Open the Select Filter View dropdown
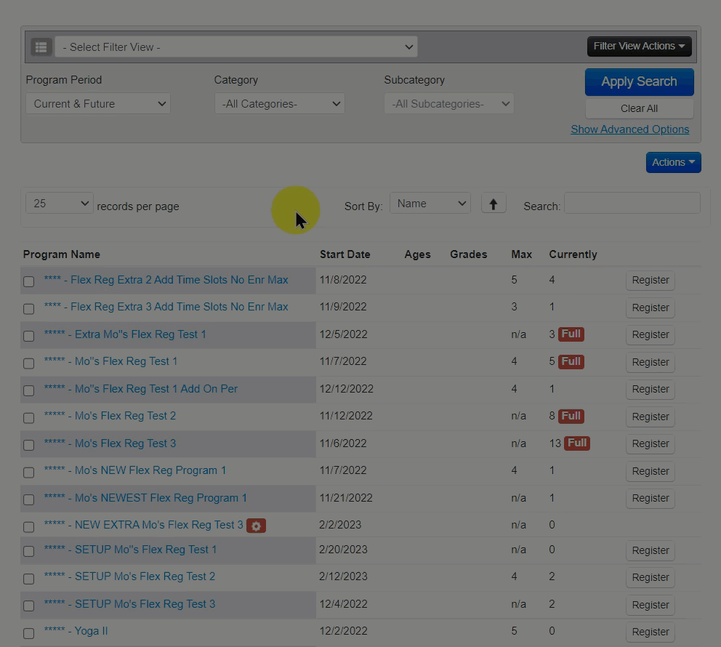The height and width of the screenshot is (647, 721). coord(236,47)
